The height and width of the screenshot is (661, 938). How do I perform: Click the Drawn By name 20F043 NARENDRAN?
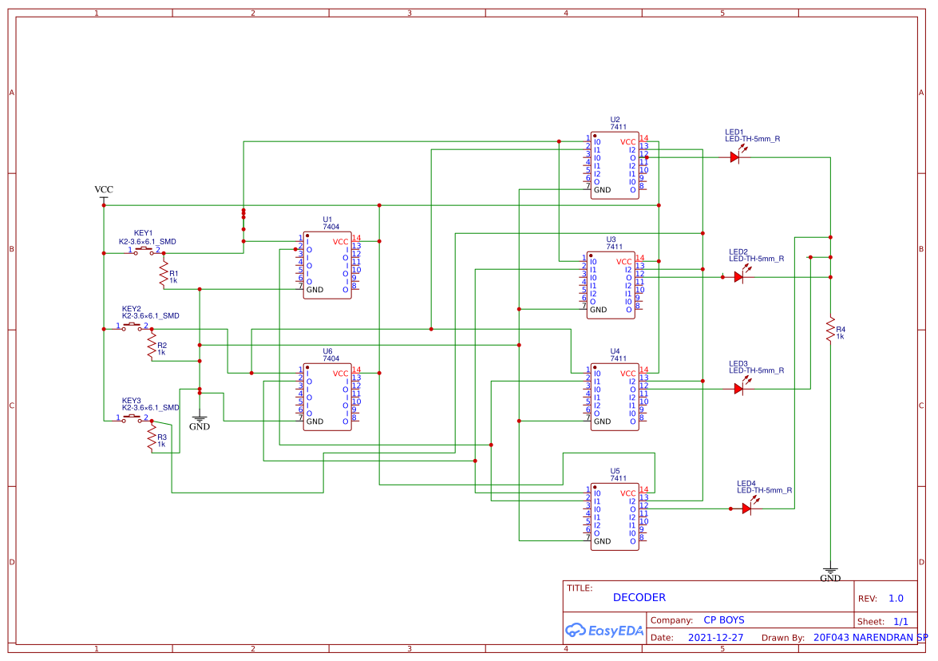pos(865,637)
